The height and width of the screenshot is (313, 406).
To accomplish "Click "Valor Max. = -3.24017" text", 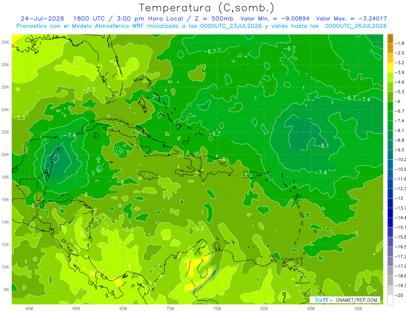I will [351, 19].
